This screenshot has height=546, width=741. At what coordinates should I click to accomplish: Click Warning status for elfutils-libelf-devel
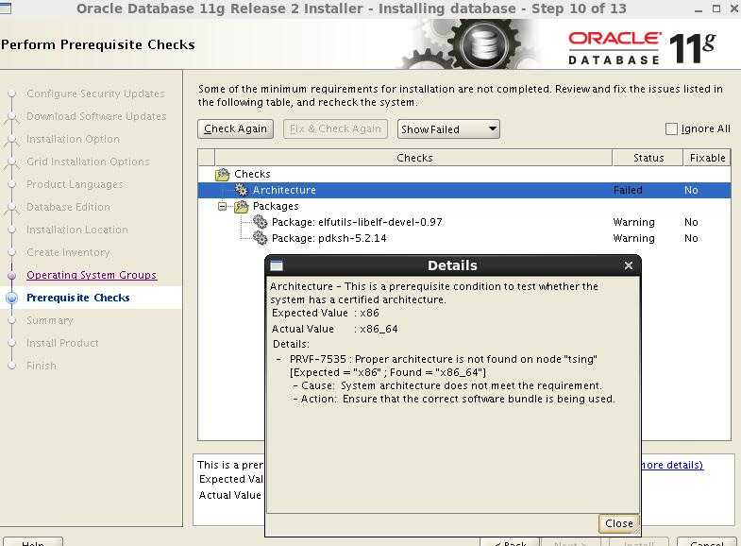[633, 222]
